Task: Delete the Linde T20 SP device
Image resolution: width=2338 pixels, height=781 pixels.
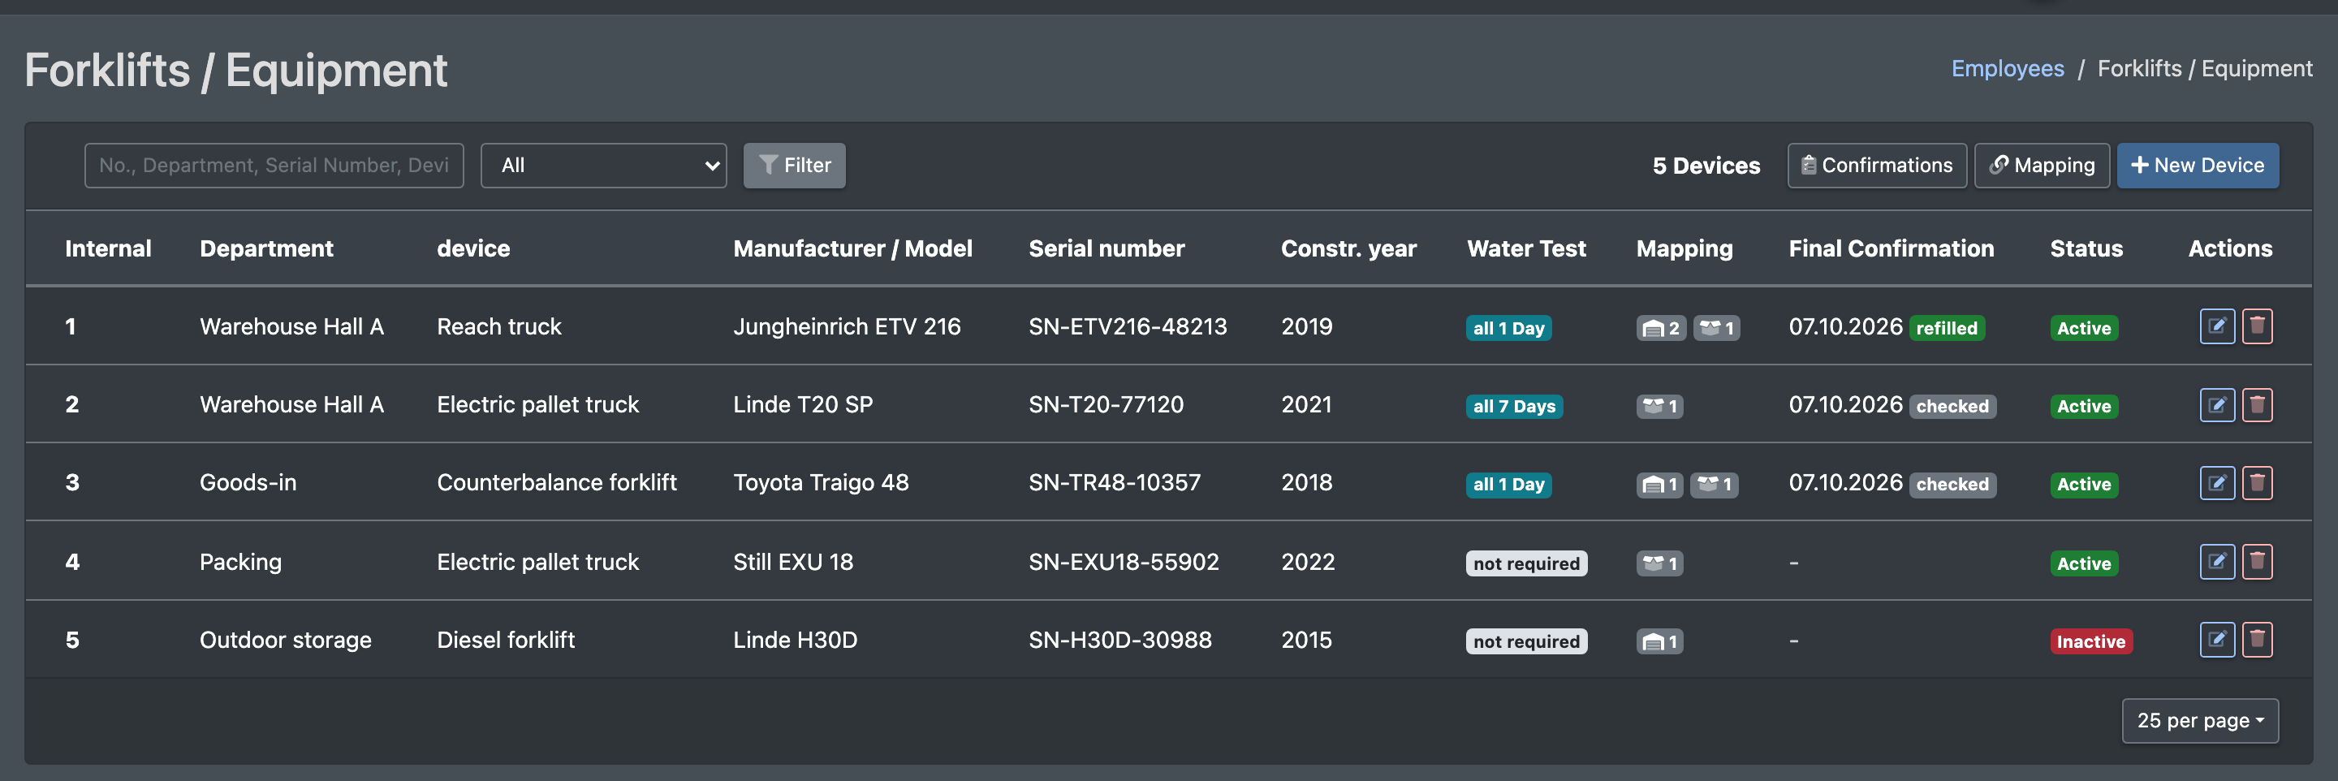Action: [x=2256, y=404]
